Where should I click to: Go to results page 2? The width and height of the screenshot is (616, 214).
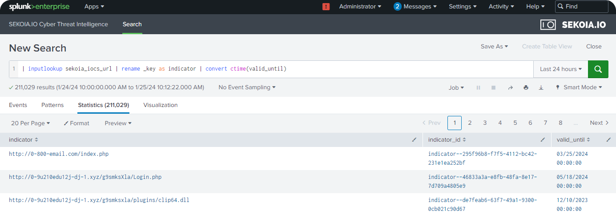point(470,123)
